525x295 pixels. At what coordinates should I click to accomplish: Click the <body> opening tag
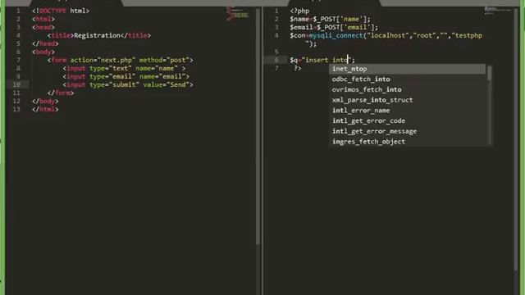[x=43, y=52]
